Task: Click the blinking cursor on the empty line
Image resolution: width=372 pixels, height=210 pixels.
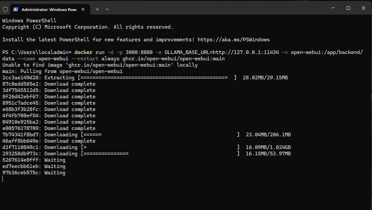Action: (x=3, y=179)
